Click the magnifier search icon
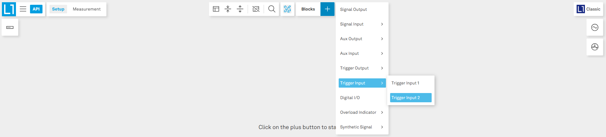Screen dimensions: 606x137 coord(272,9)
